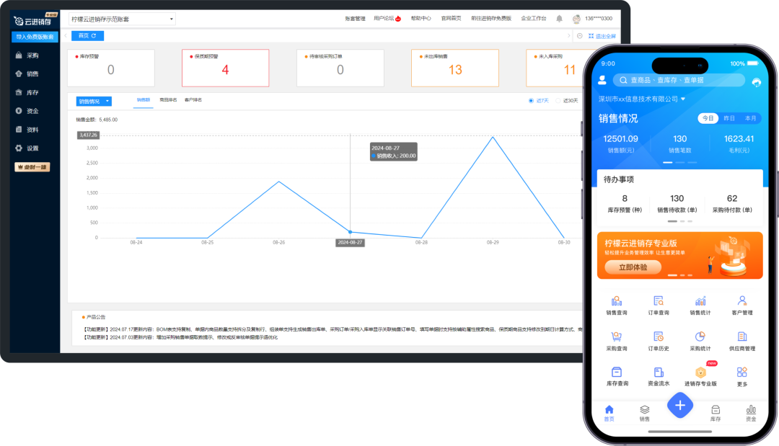Click the notification bell in desktop header
The height and width of the screenshot is (446, 779).
(x=559, y=19)
